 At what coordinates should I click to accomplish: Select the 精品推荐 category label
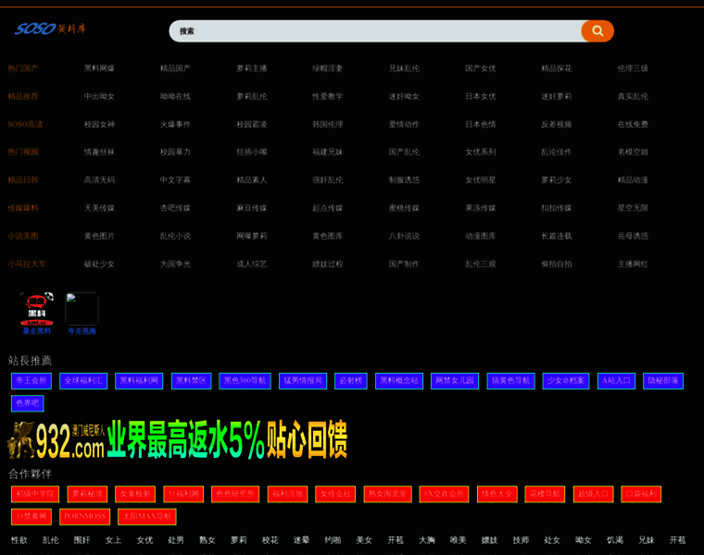click(23, 96)
